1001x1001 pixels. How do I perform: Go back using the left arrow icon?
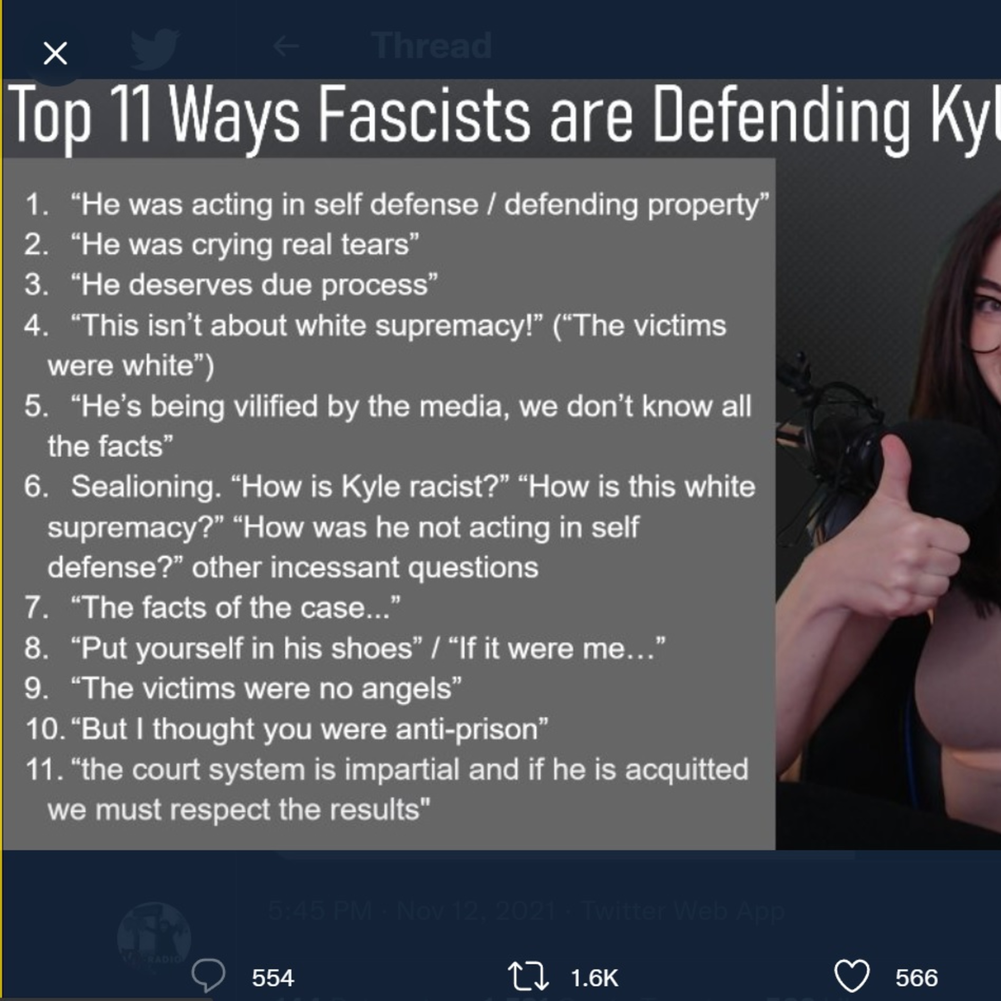click(286, 47)
